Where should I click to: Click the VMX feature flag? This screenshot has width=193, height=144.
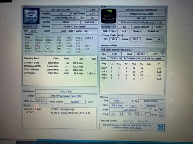click(37, 46)
